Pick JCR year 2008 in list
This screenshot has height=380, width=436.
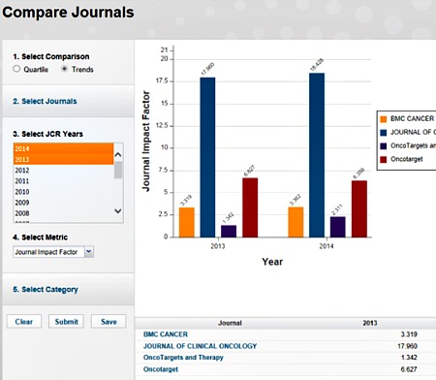pos(63,213)
